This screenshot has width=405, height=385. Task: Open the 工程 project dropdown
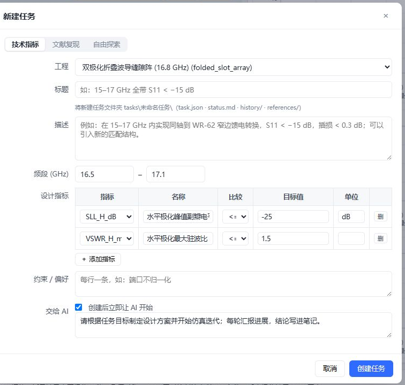(x=233, y=67)
